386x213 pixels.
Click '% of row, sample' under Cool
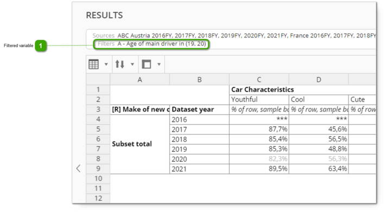[x=319, y=109]
